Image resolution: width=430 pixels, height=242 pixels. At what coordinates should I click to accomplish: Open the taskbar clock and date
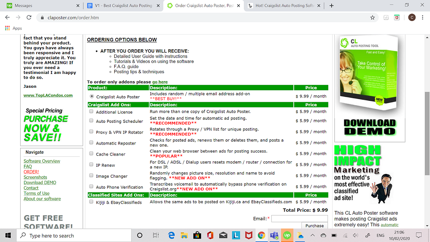pos(399,235)
